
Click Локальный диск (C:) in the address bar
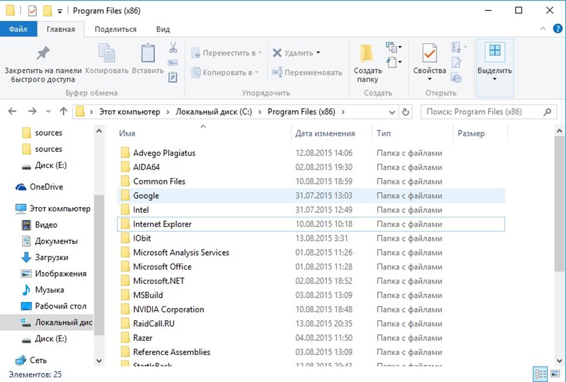pyautogui.click(x=214, y=112)
